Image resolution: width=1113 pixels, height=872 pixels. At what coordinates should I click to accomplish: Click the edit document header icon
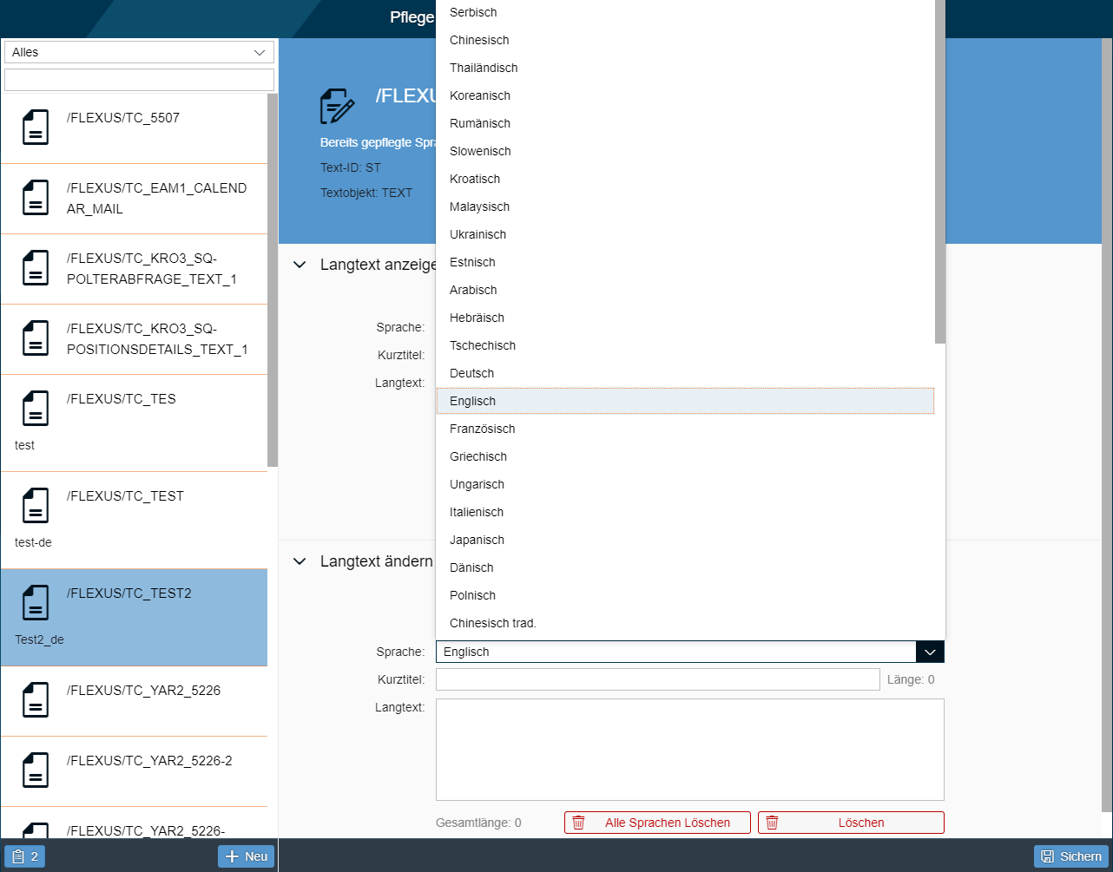[338, 106]
